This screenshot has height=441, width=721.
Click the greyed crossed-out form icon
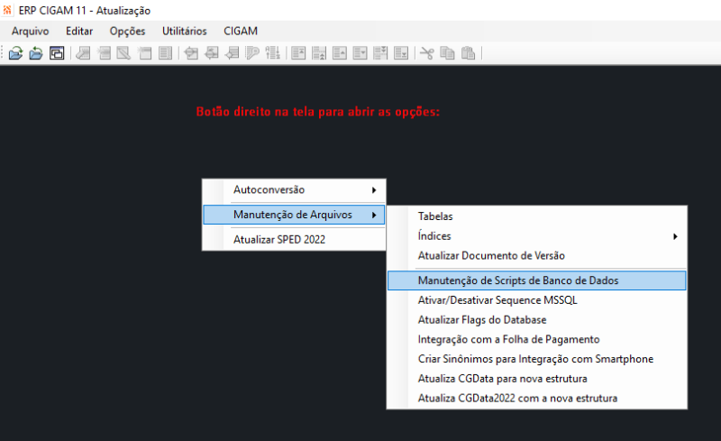(123, 53)
